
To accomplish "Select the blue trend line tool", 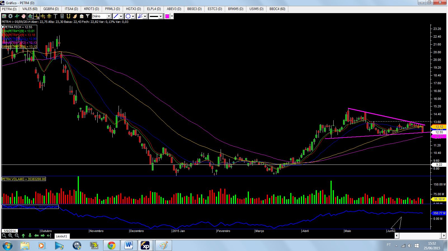I will (x=116, y=16).
